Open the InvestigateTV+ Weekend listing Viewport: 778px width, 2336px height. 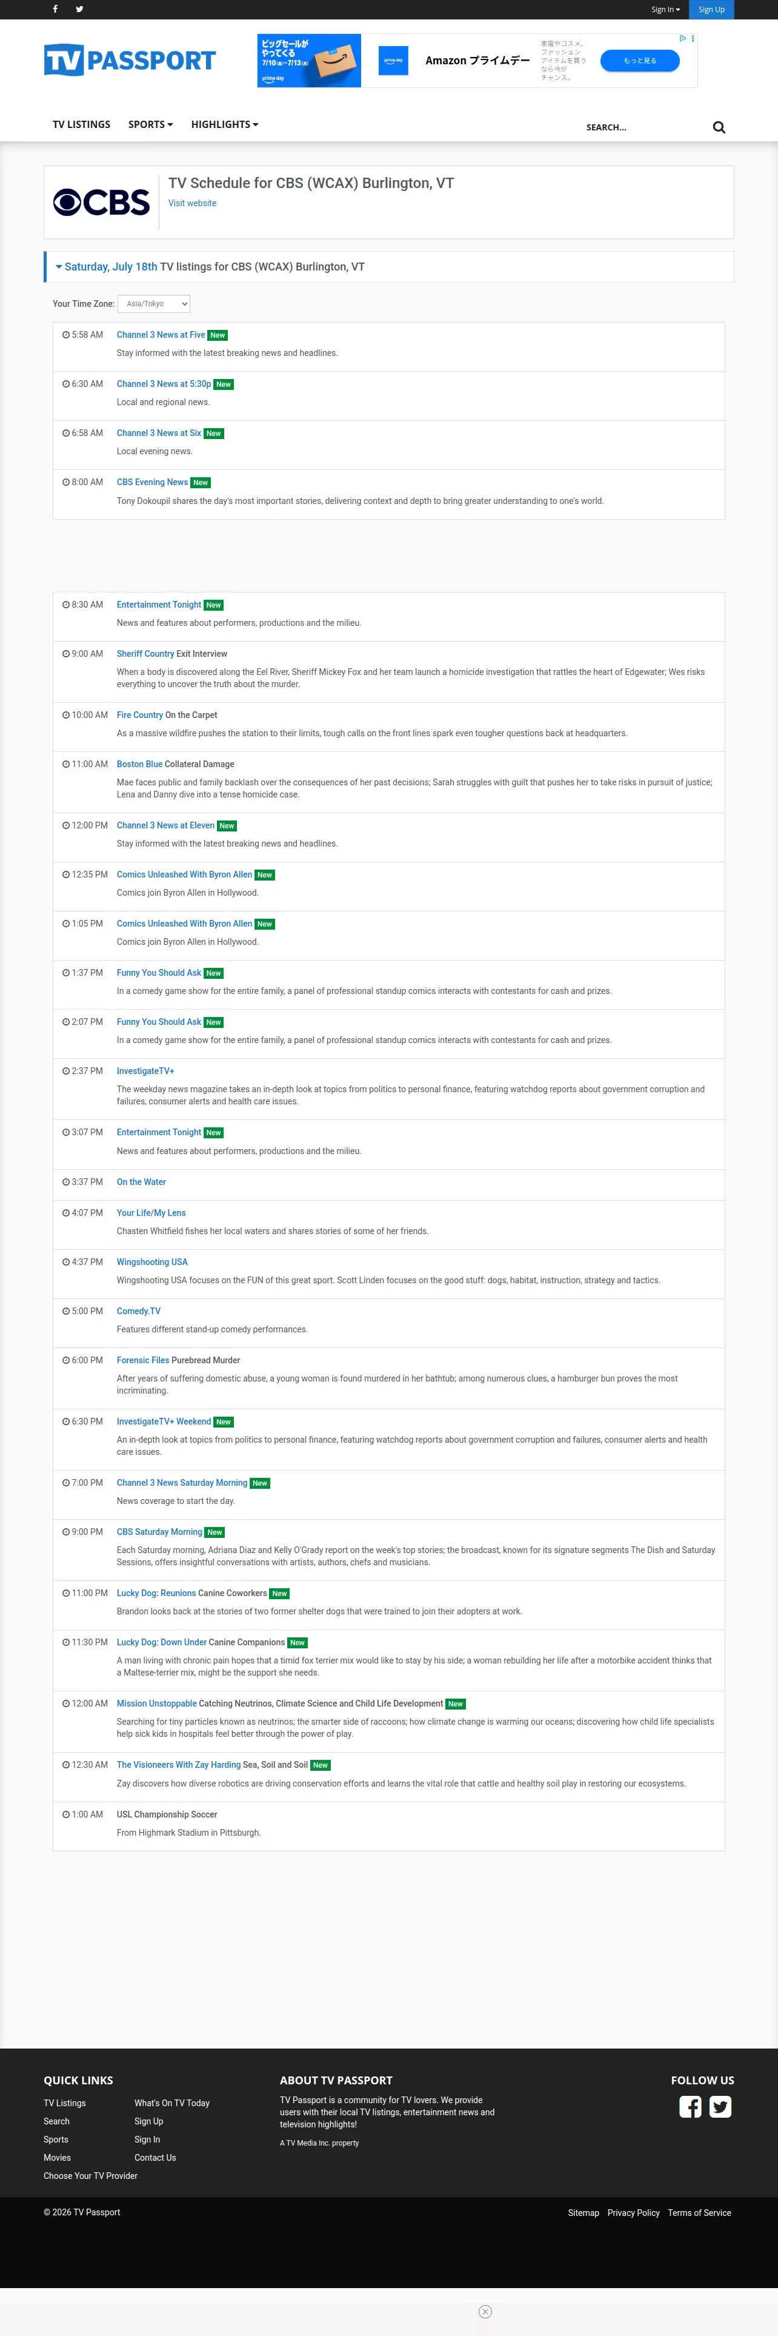click(x=164, y=1421)
